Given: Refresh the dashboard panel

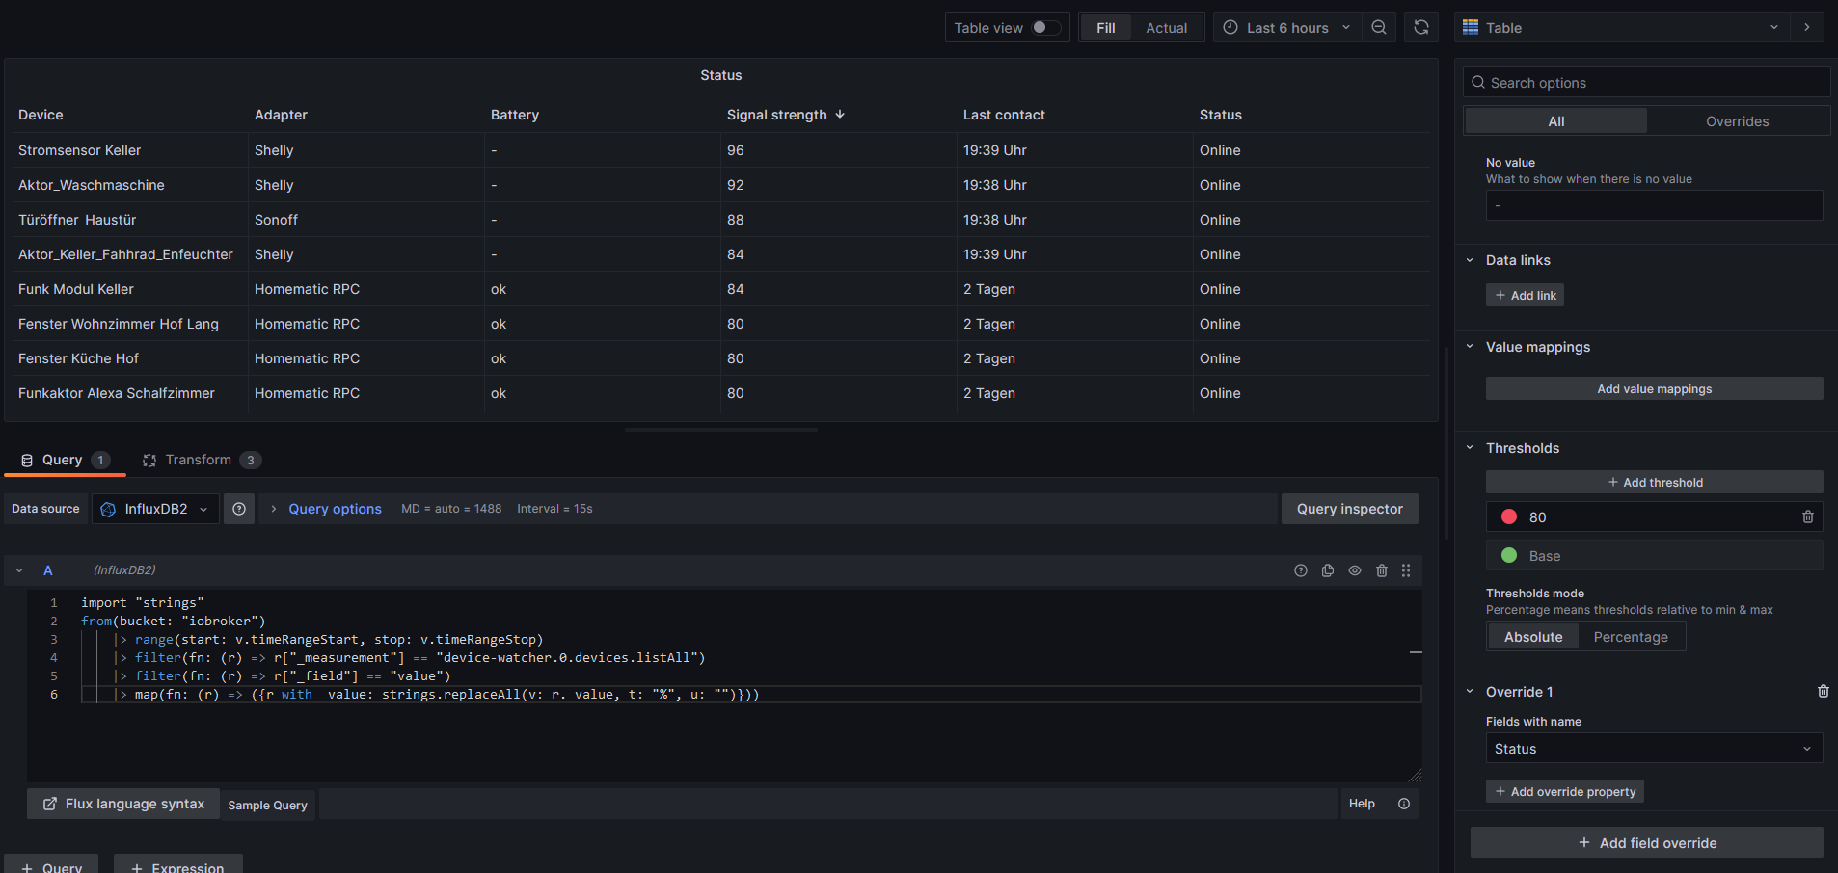Looking at the screenshot, I should click(1421, 28).
